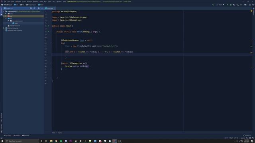Click the run gutter arrow beside class Main
The image size is (255, 143).
pos(48,26)
